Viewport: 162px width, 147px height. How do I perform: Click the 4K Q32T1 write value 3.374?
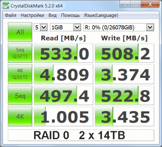click(124, 74)
